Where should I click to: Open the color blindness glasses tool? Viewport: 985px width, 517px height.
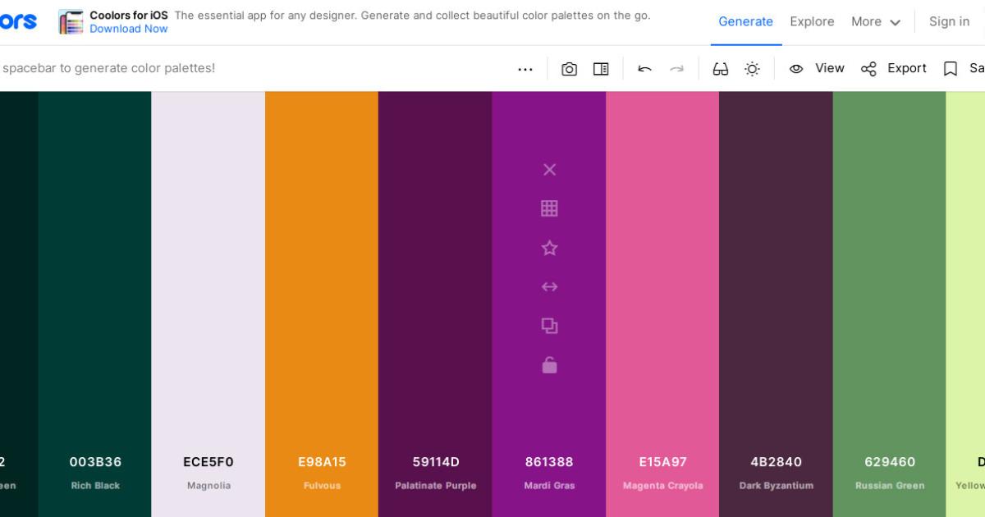tap(720, 69)
